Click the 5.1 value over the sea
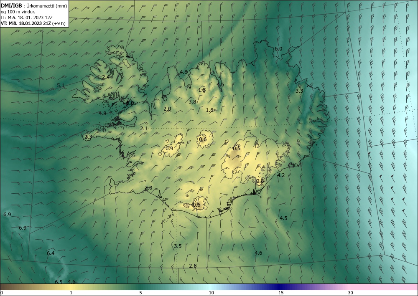The image size is (418, 296). (61, 86)
